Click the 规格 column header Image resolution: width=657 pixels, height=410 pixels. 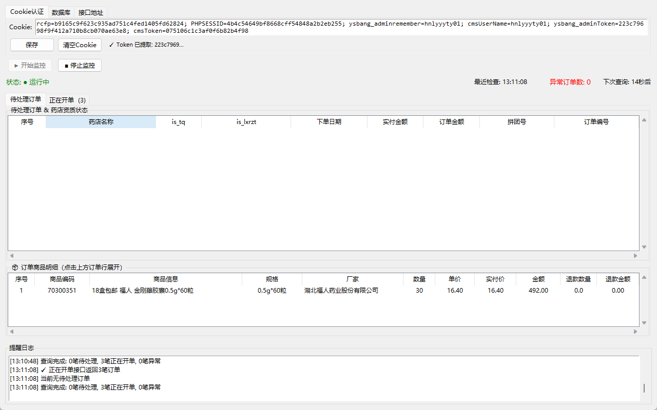click(x=272, y=279)
